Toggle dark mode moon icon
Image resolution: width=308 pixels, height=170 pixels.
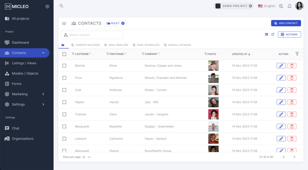(281, 6)
